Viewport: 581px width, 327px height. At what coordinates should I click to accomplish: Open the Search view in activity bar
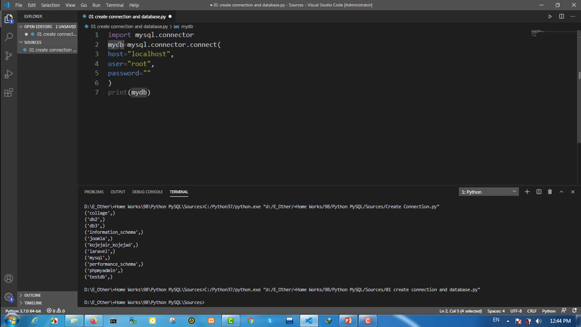pos(9,37)
